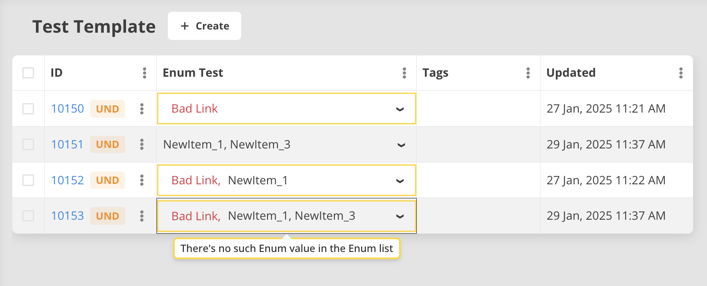
Task: Open Enum dropdown chevron in row 10153
Action: click(400, 217)
